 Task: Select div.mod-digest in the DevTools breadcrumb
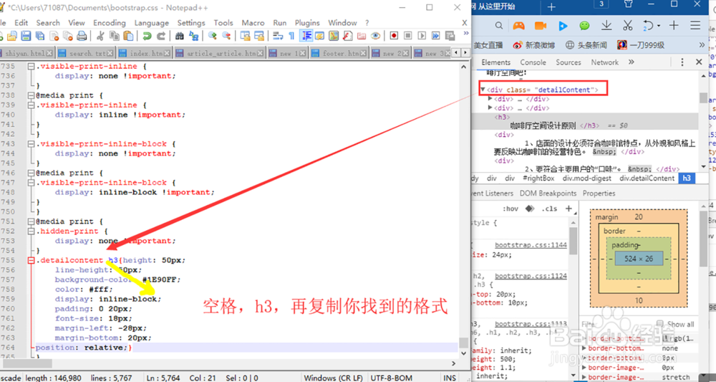(x=587, y=178)
